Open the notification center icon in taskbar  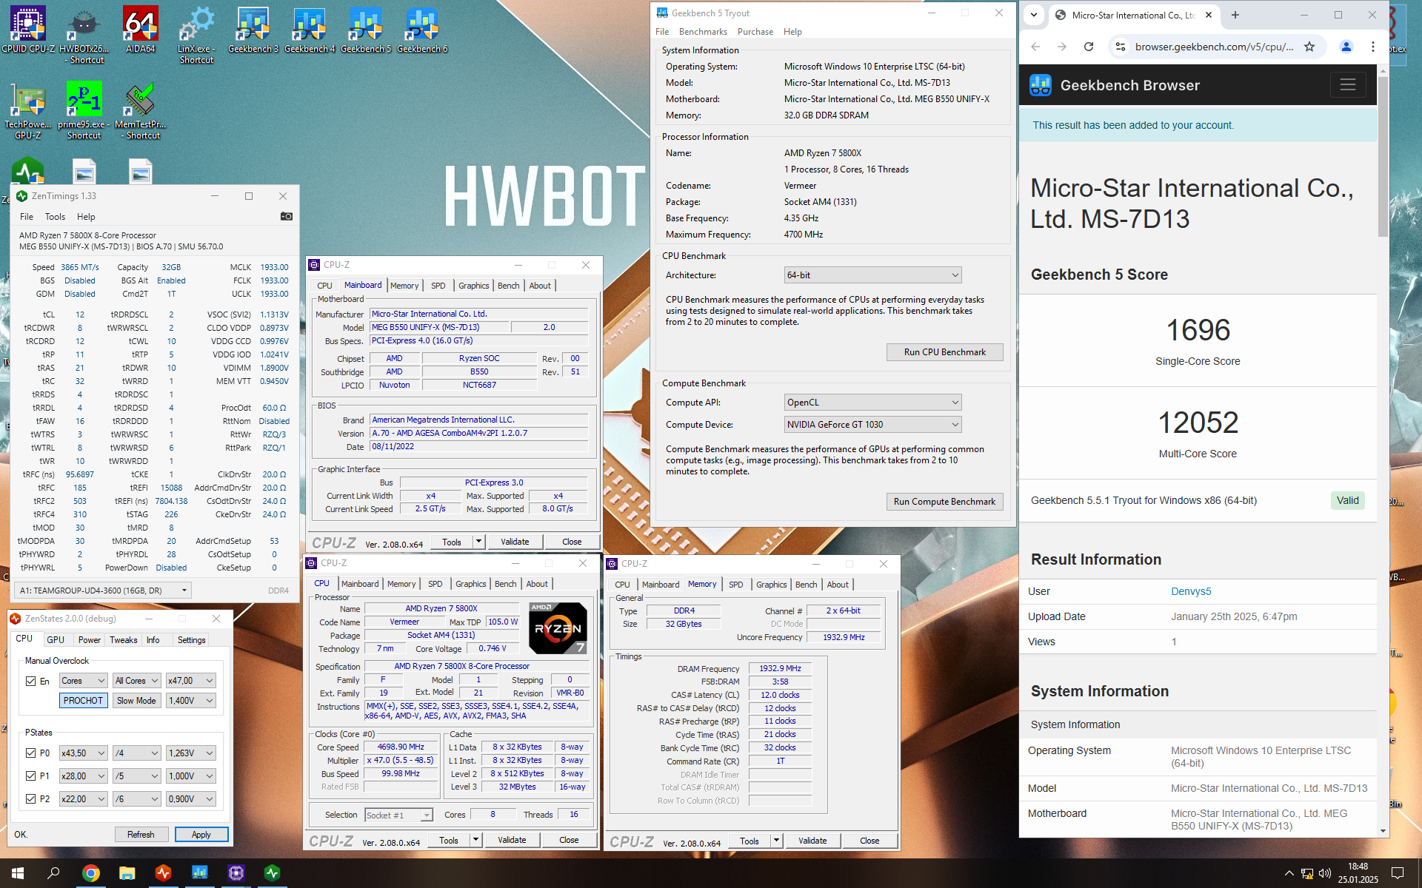(x=1398, y=873)
